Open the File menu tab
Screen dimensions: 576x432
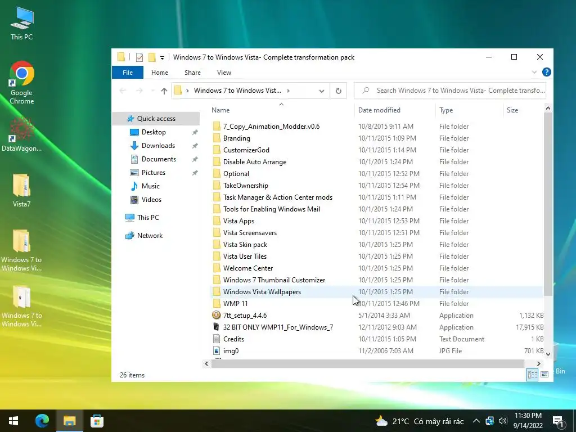tap(128, 73)
